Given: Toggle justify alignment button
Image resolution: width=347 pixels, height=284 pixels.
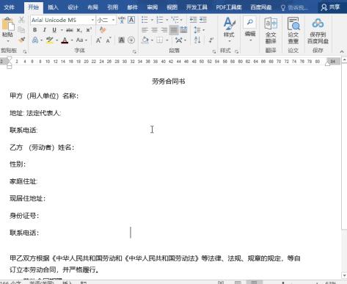Looking at the screenshot, I should click(174, 30).
